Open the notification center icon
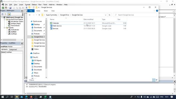This screenshot has height=99, width=176. click(x=172, y=97)
